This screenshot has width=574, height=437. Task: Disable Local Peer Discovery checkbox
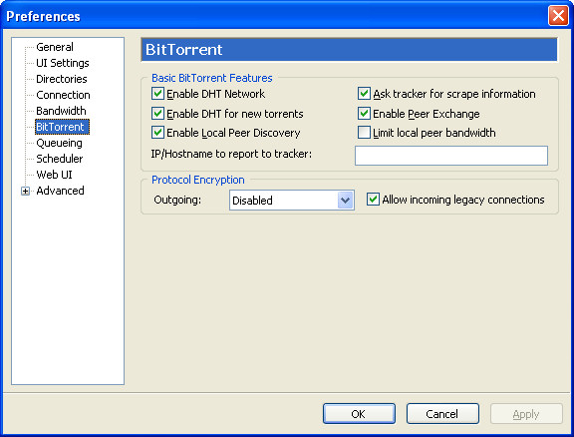(157, 133)
